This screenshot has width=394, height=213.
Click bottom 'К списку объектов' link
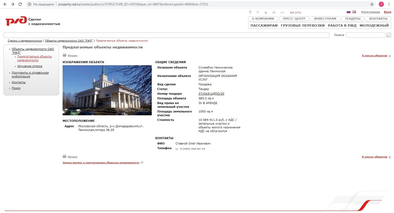click(x=374, y=157)
